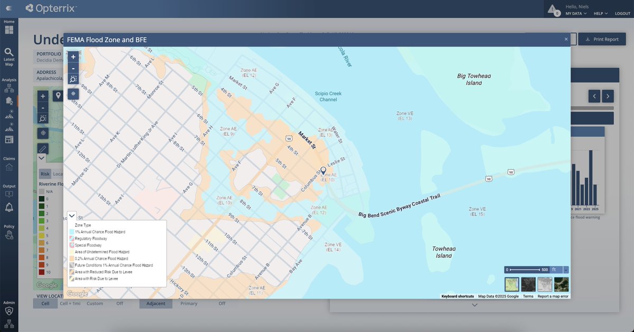634x332 pixels.
Task: Select the Cell view location option
Action: pos(45,303)
